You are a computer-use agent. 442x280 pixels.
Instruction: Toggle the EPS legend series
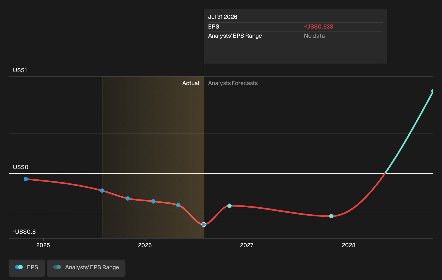[27, 268]
